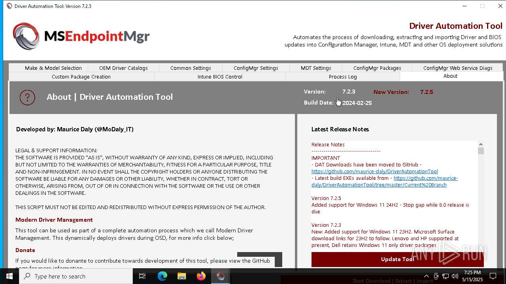The image size is (506, 284).
Task: Launch Microsoft Edge from the taskbar
Action: click(162, 276)
